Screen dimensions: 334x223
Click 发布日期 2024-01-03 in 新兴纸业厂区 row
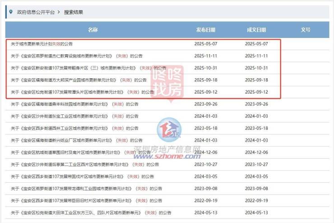206,140
